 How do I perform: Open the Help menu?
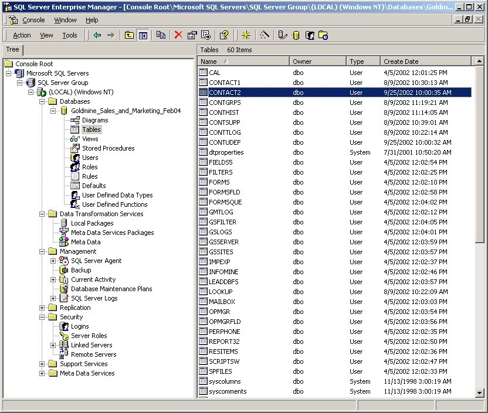click(x=92, y=20)
